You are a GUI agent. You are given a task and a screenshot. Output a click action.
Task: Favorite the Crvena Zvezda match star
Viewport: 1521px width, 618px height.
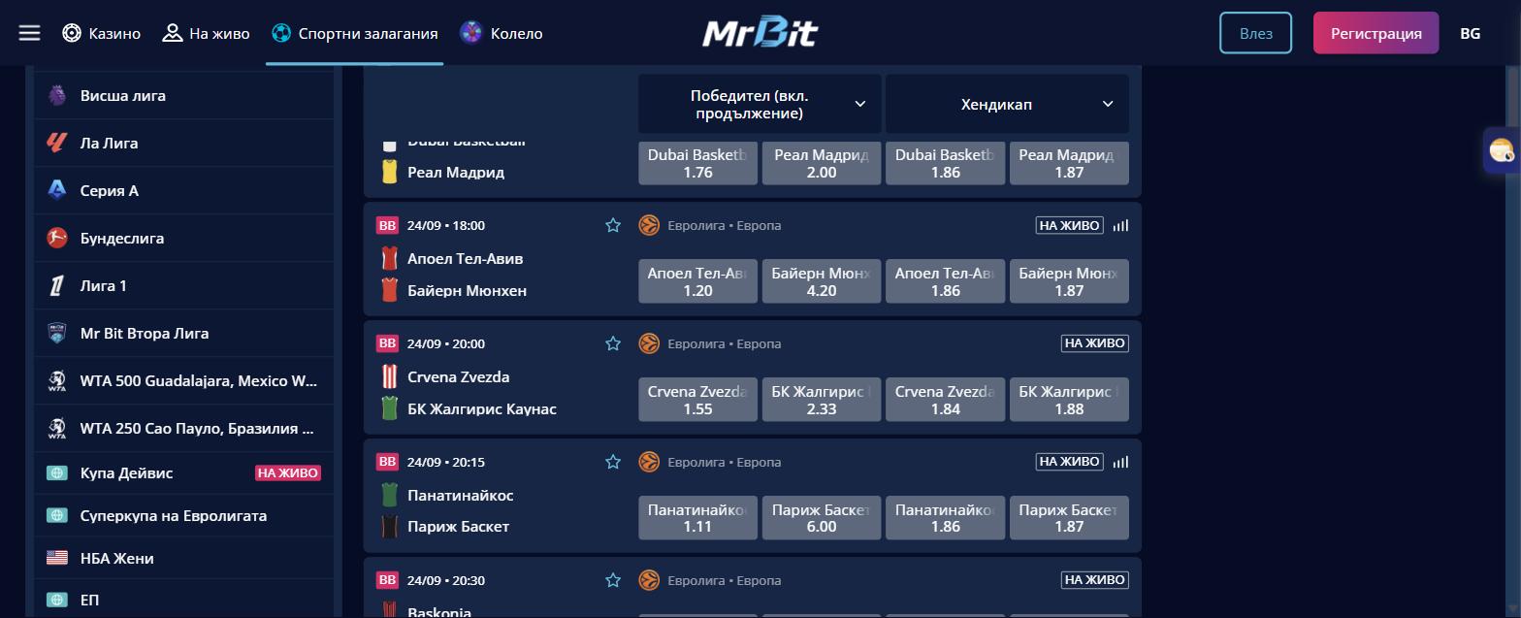[x=613, y=343]
